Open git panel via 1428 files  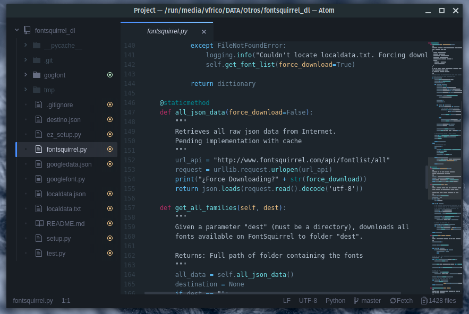439,301
